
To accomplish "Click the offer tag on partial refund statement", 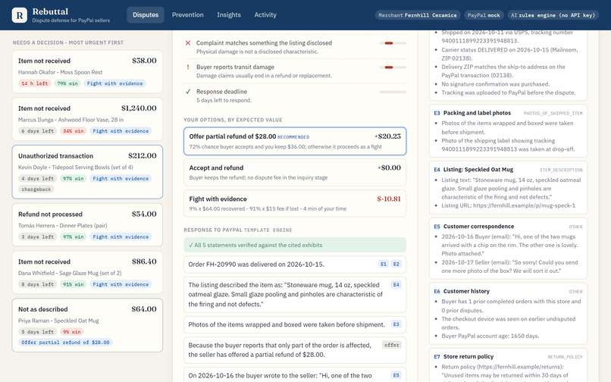I will [x=392, y=345].
